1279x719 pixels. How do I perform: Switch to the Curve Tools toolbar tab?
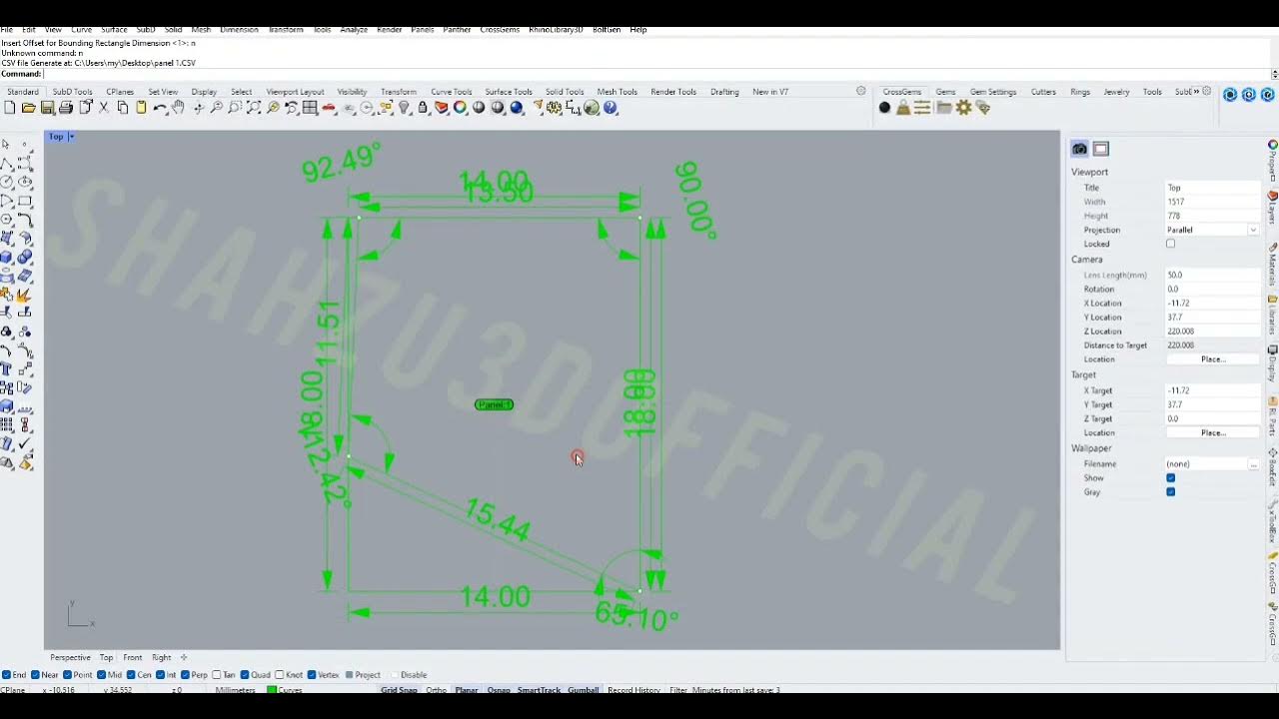point(452,92)
